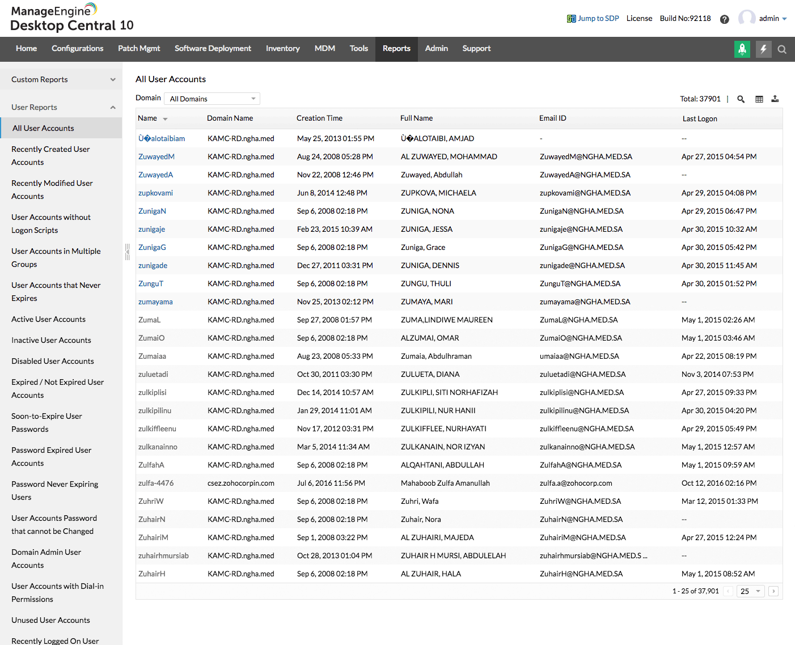Click the Jump to SDP icon
This screenshot has width=795, height=645.
coord(571,19)
